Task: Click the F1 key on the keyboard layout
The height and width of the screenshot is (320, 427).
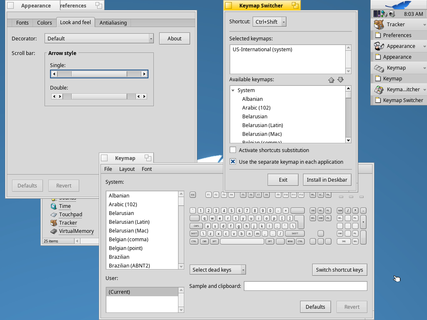Action: tap(208, 195)
